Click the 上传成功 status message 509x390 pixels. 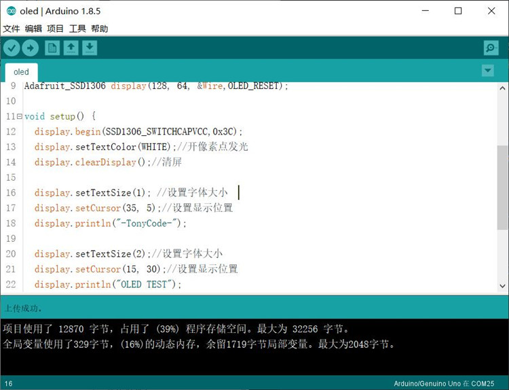point(23,308)
